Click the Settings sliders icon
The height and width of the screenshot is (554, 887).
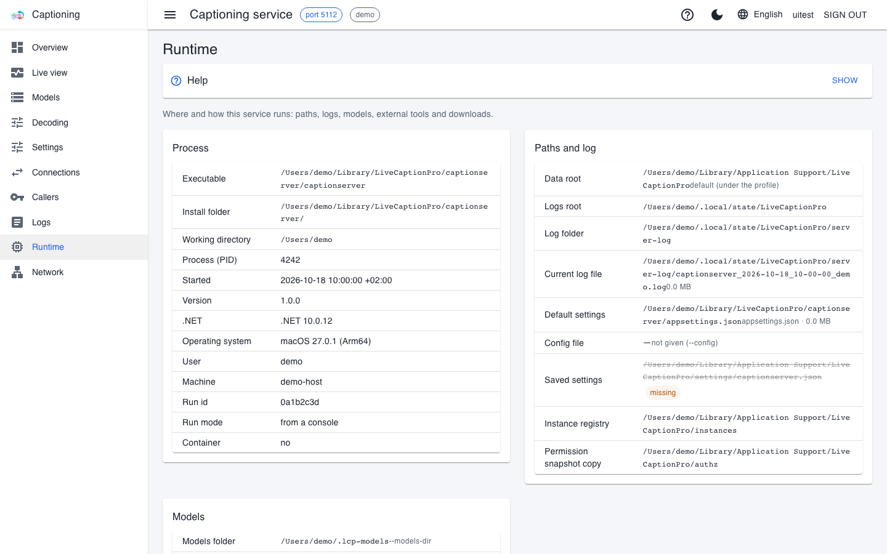tap(17, 147)
